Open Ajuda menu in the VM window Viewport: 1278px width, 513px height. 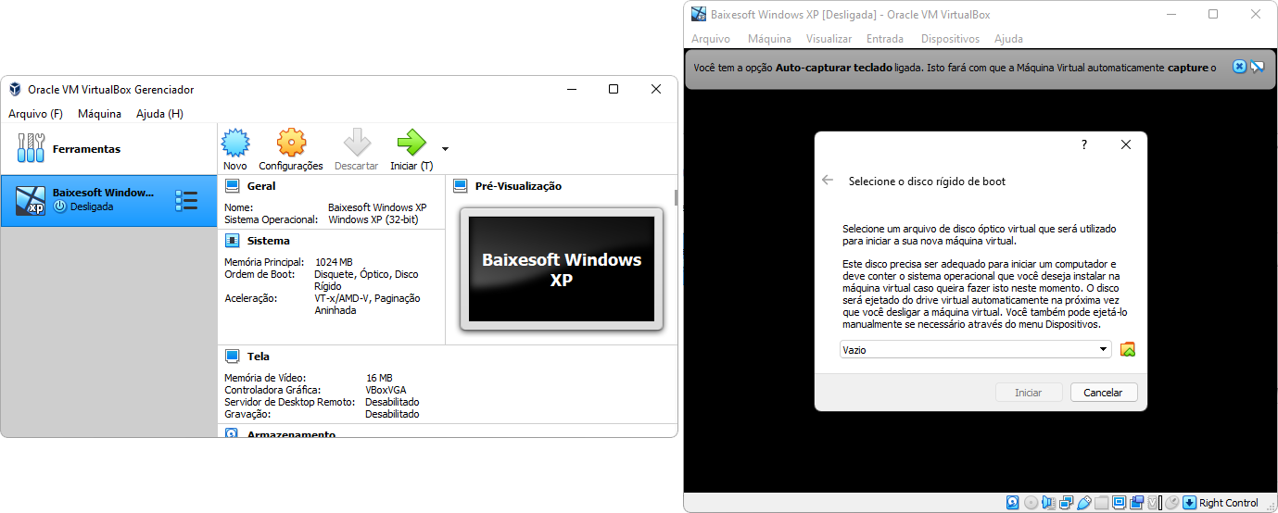[1008, 39]
